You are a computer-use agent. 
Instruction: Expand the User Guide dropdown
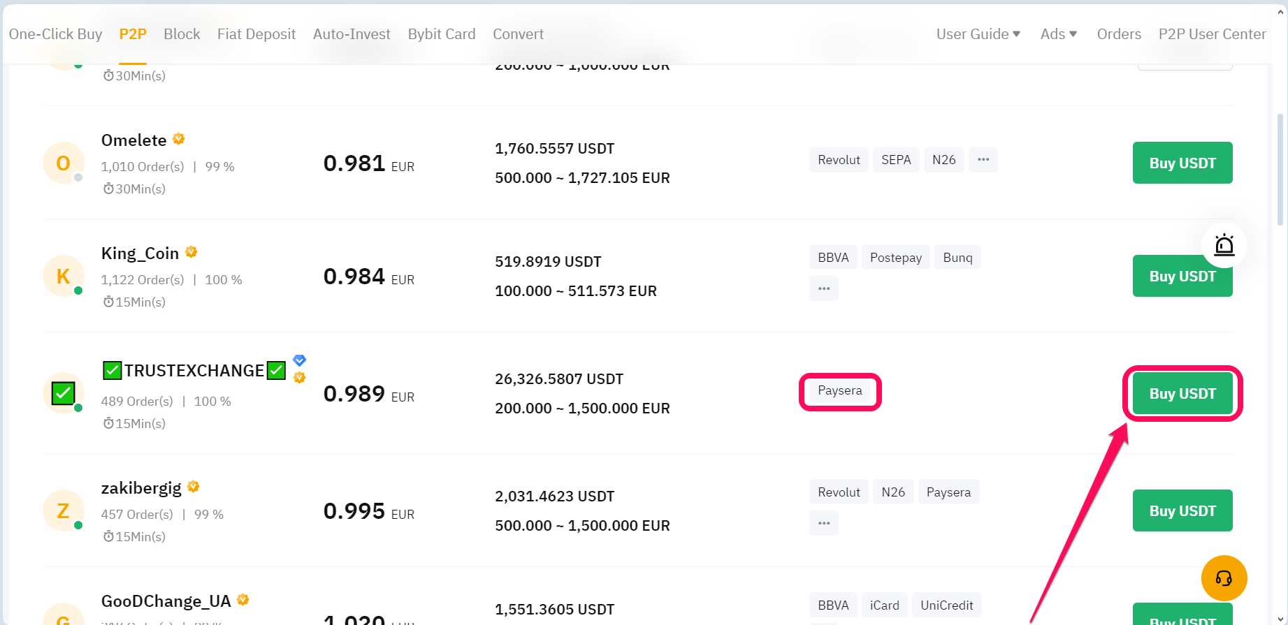point(978,34)
